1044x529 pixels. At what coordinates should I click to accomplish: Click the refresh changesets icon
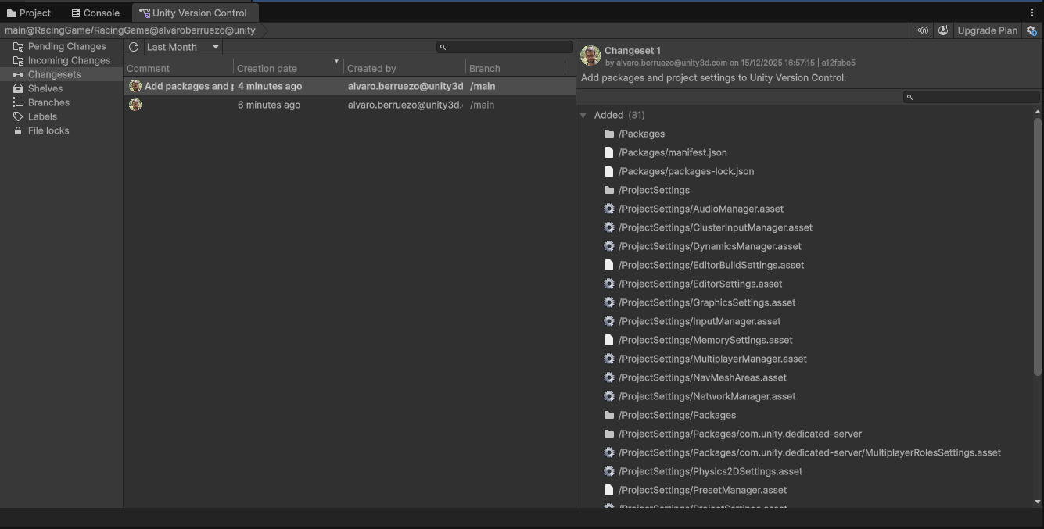pos(134,47)
